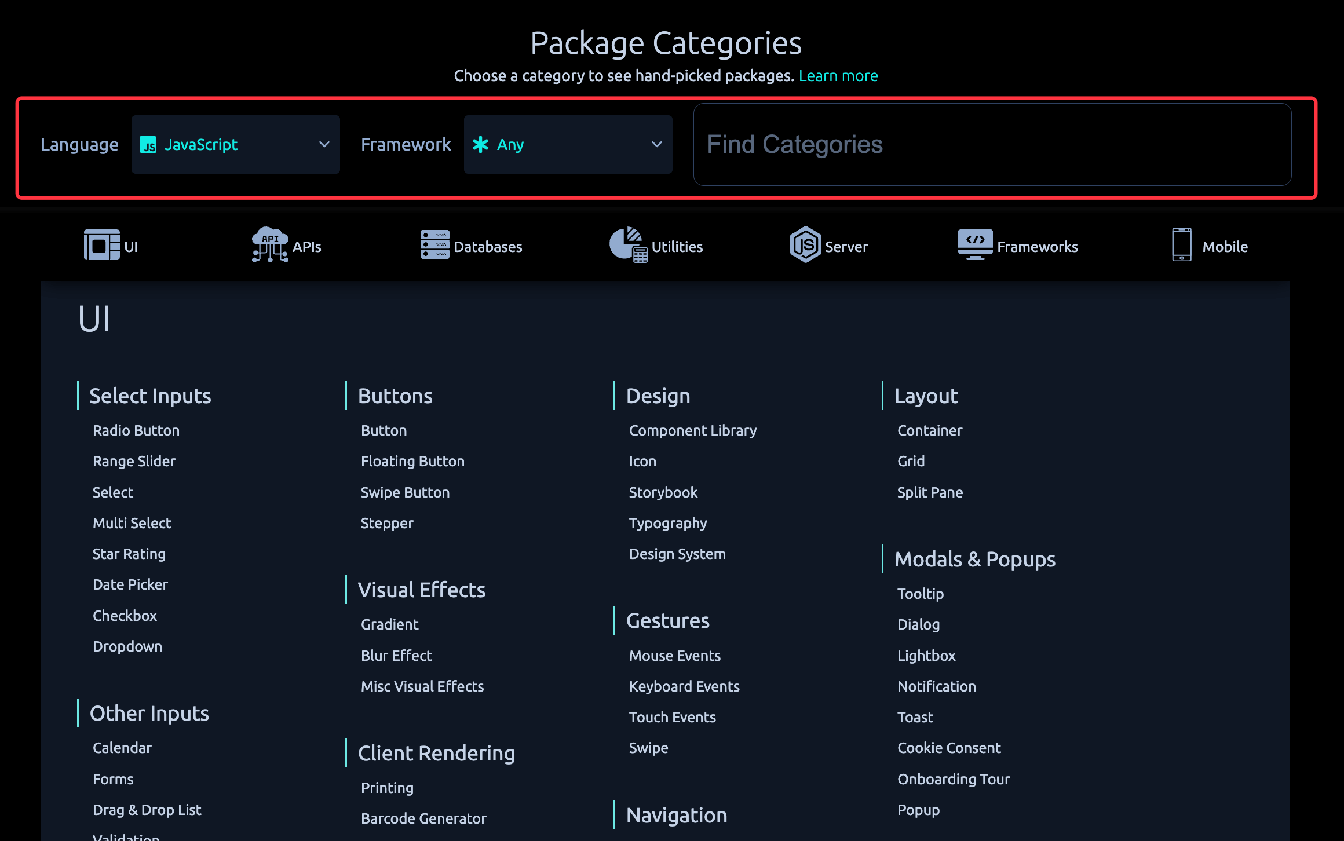Click the Frameworks code monitor icon

975,245
